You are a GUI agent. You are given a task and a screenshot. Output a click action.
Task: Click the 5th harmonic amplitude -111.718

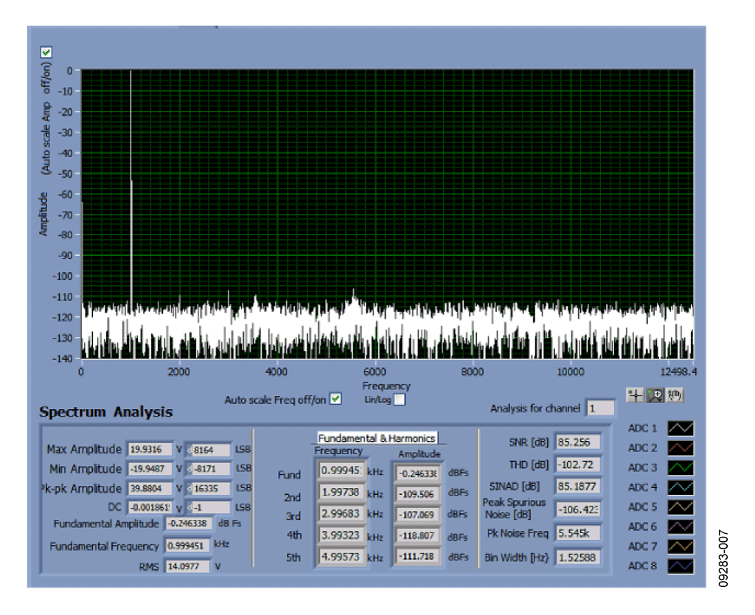coord(417,557)
